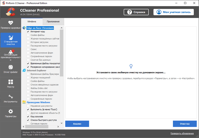
Task: Select Edge на базе Chromium group header
Action: (40, 28)
